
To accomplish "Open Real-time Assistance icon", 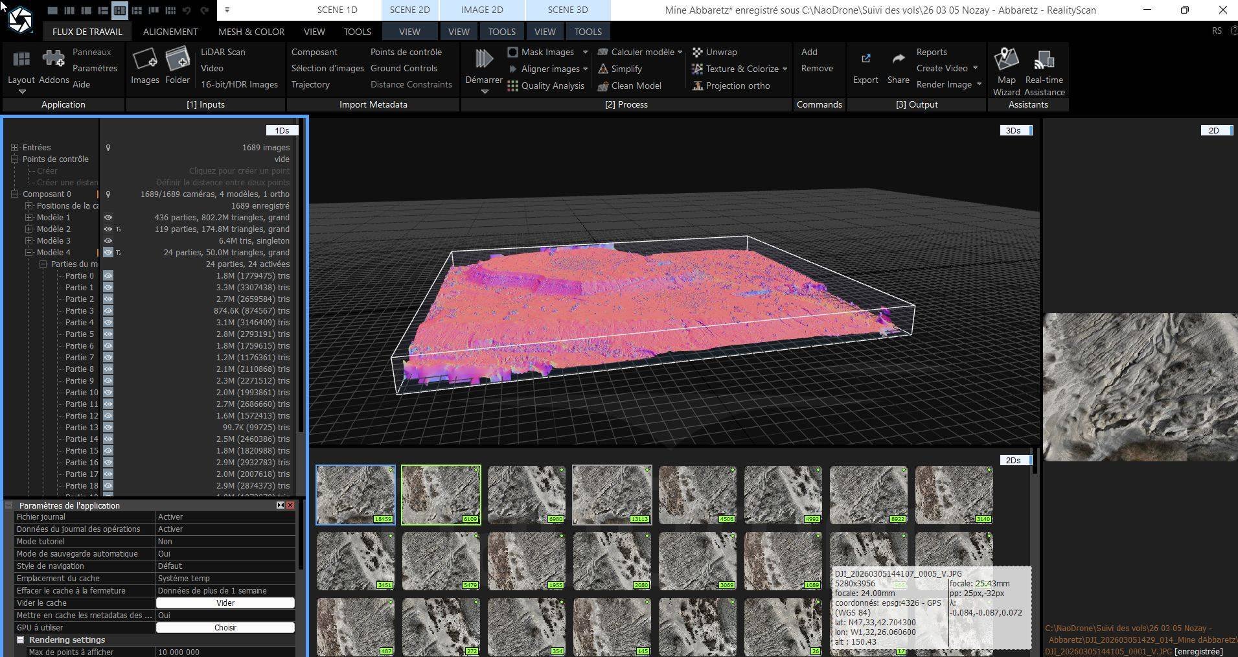I will (1044, 60).
